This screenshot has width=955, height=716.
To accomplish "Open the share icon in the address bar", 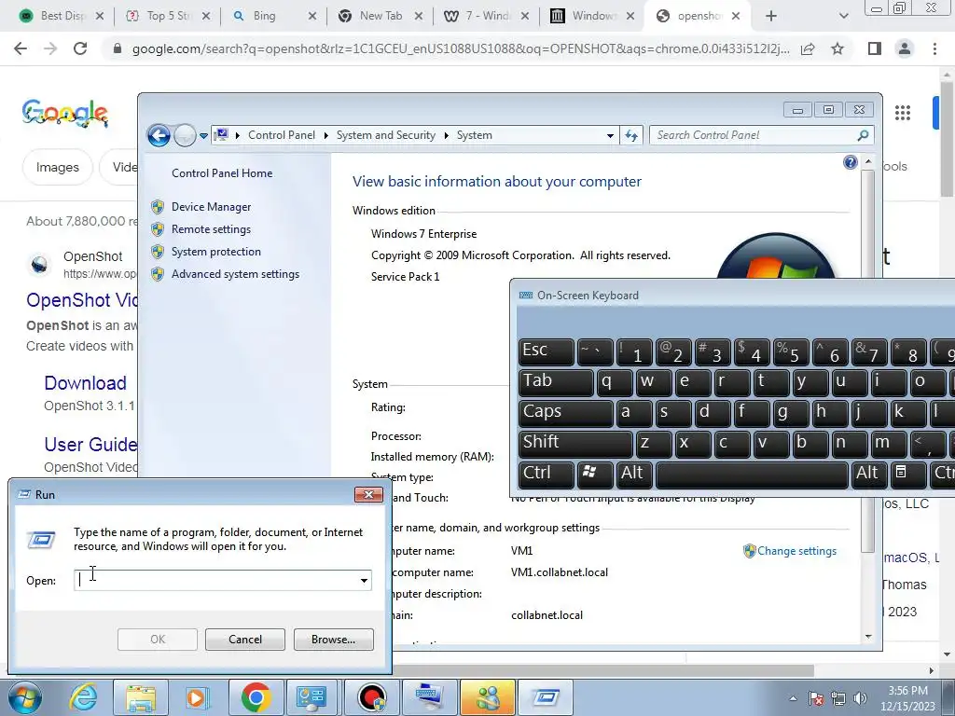I will click(x=808, y=48).
